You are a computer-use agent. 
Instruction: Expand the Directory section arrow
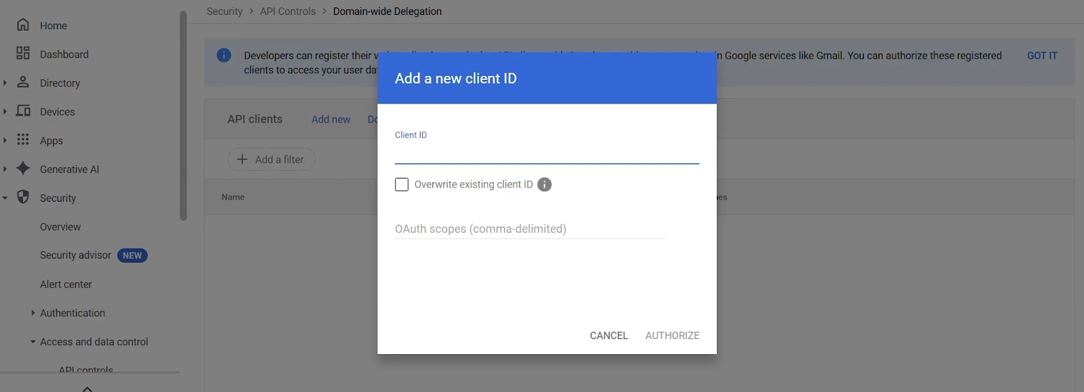tap(5, 83)
